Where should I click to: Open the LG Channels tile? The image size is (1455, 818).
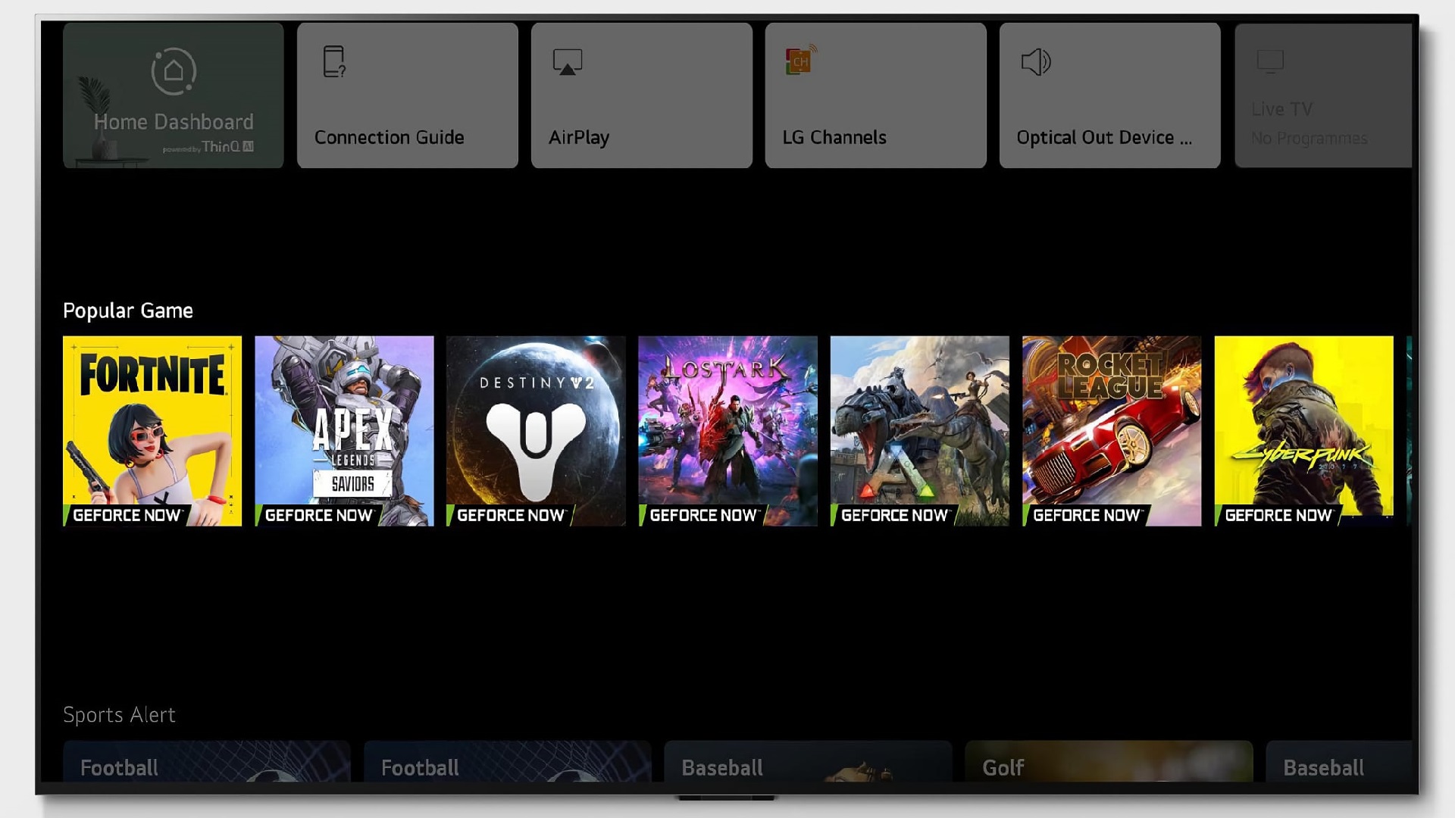876,95
